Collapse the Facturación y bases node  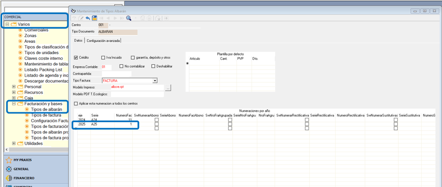coord(14,104)
